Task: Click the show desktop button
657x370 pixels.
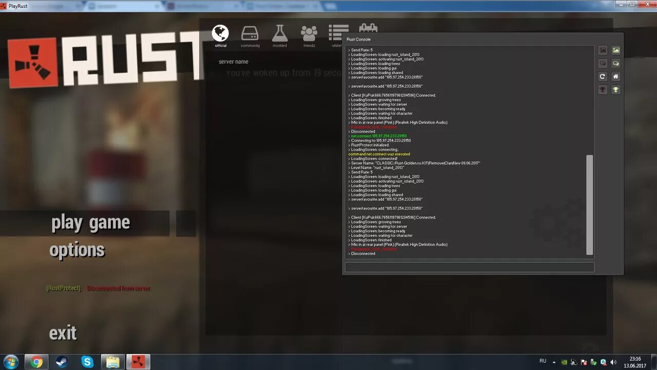Action: click(653, 362)
